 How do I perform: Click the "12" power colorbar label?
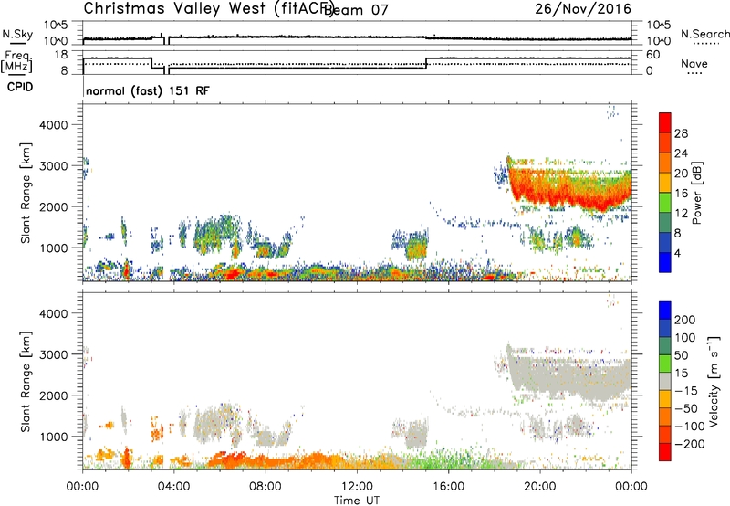click(x=681, y=214)
